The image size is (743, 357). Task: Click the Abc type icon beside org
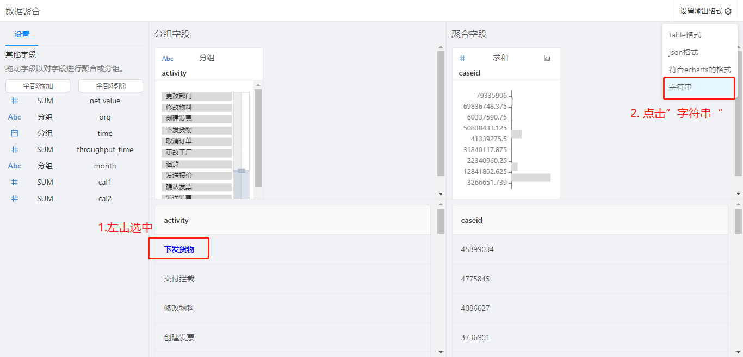(15, 117)
